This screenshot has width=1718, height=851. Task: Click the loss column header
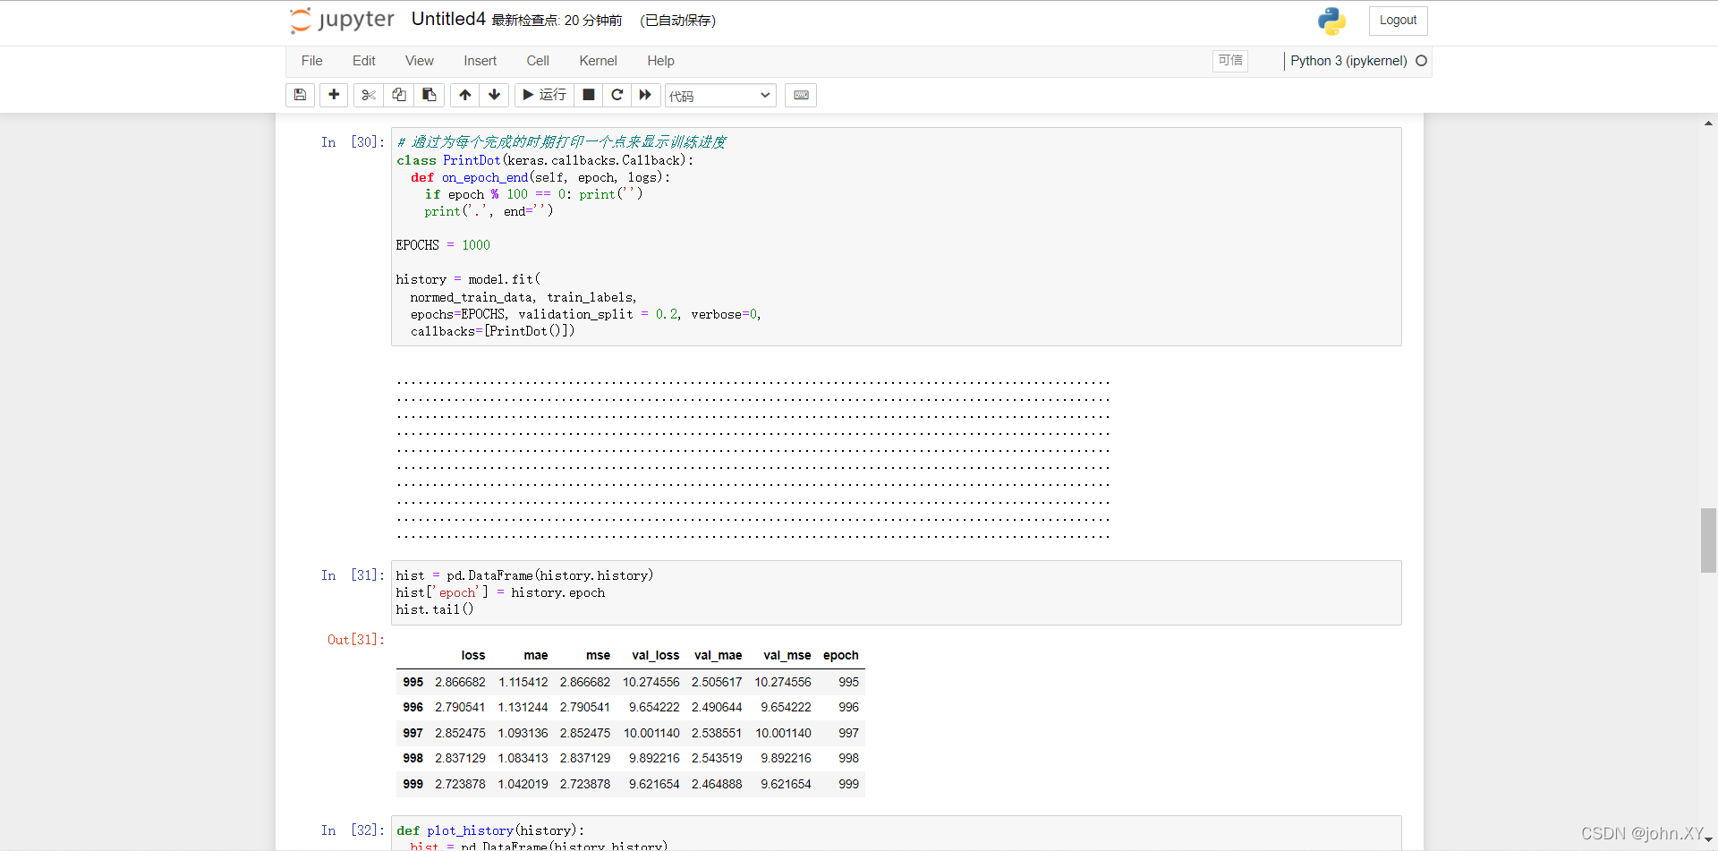(x=472, y=655)
